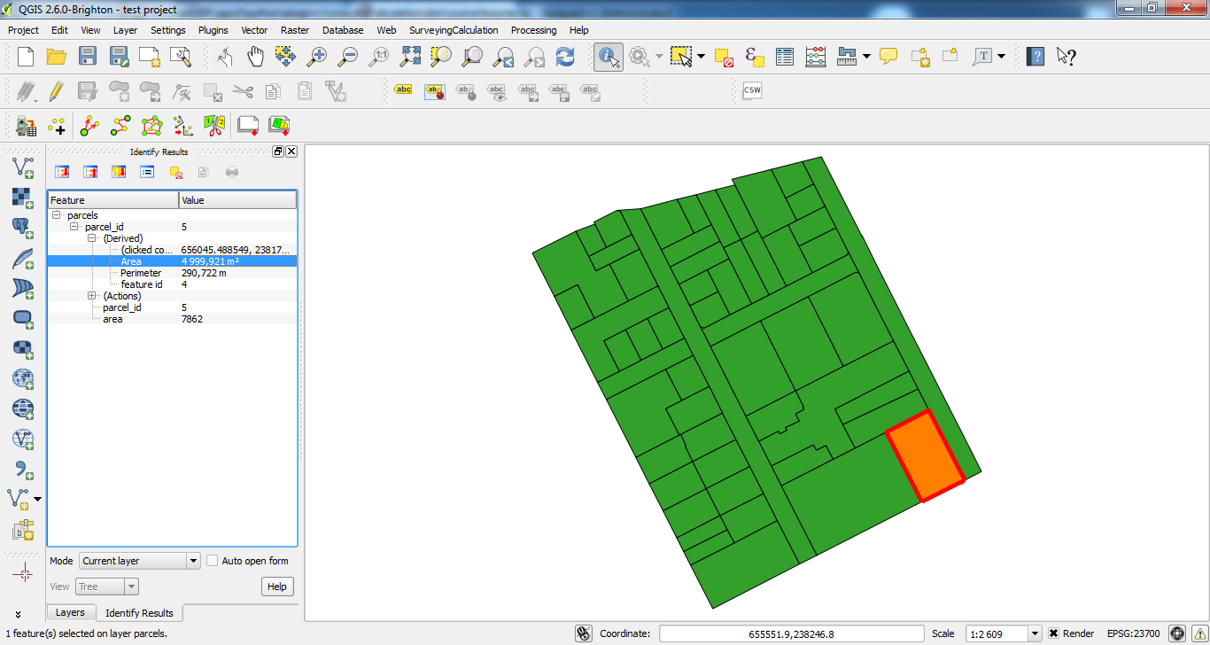
Task: Open the Vector menu
Action: 255,30
